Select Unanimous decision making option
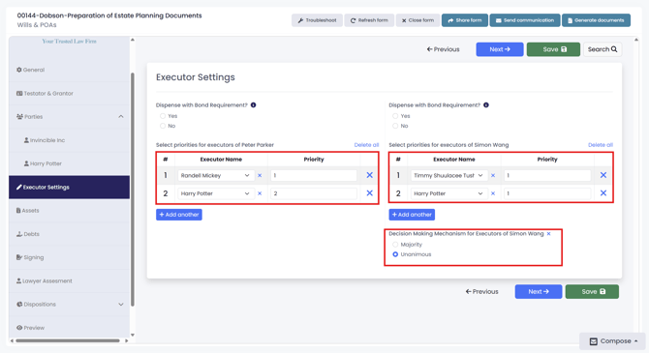This screenshot has height=353, width=649. [x=395, y=254]
